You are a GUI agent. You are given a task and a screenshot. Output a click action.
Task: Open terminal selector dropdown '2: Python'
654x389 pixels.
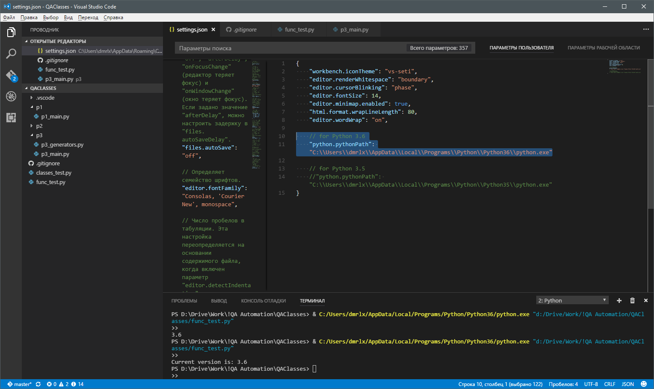[x=572, y=300]
